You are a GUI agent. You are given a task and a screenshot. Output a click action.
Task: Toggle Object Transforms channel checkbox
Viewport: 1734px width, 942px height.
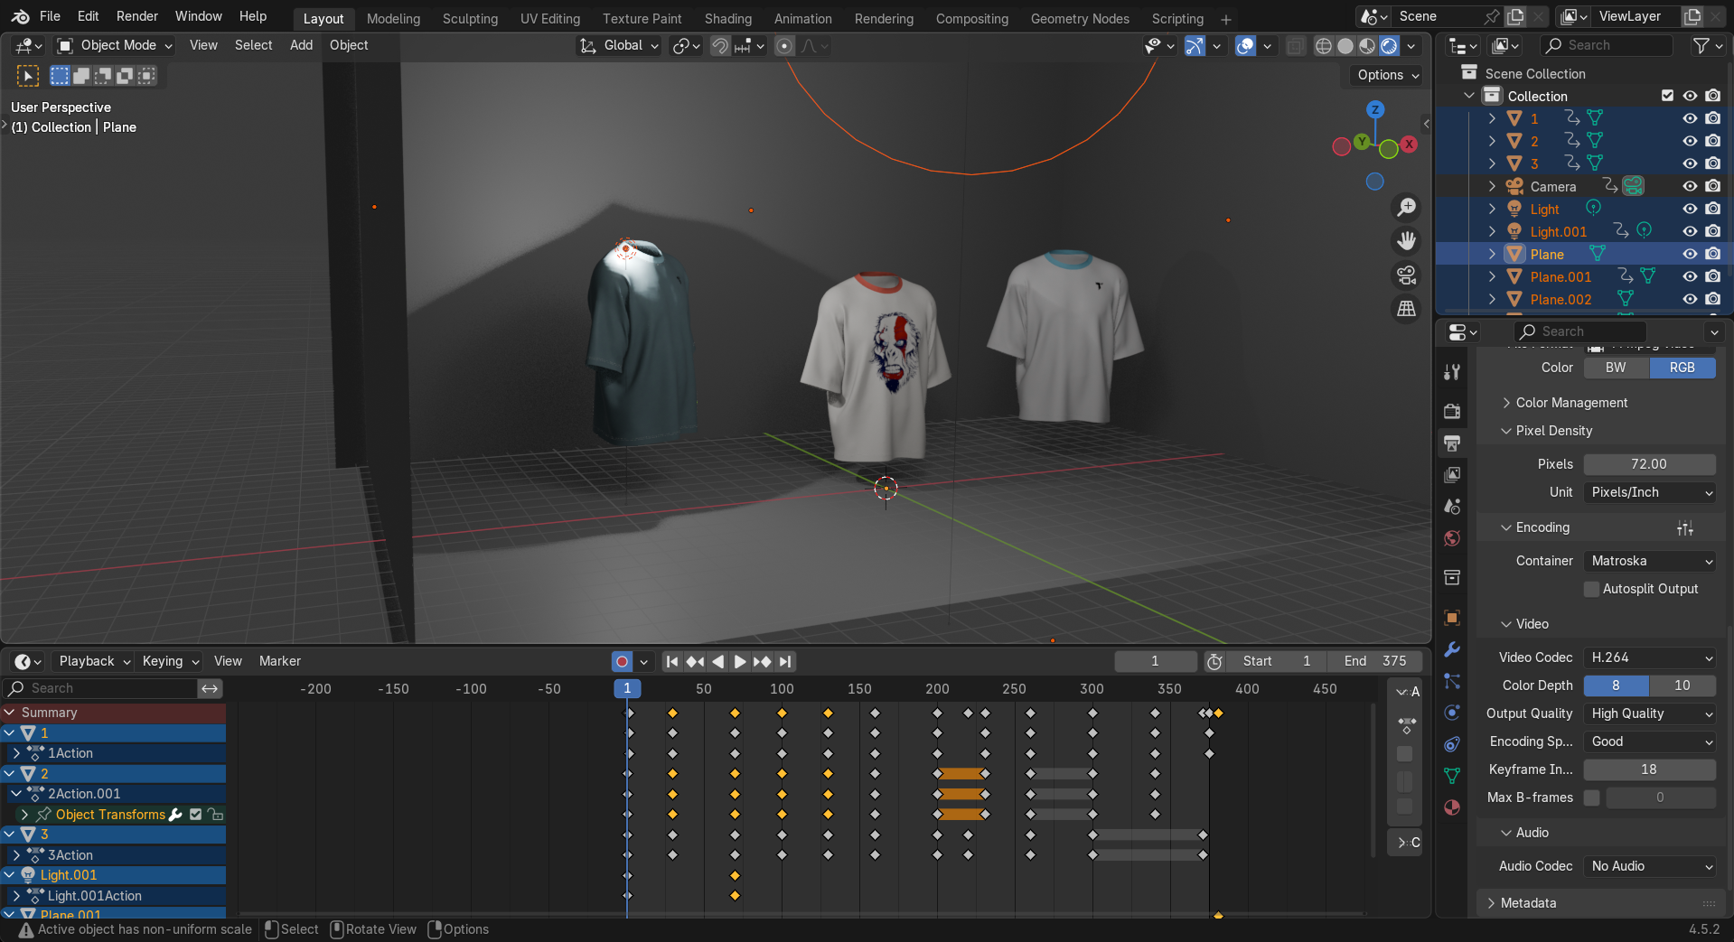pyautogui.click(x=195, y=815)
